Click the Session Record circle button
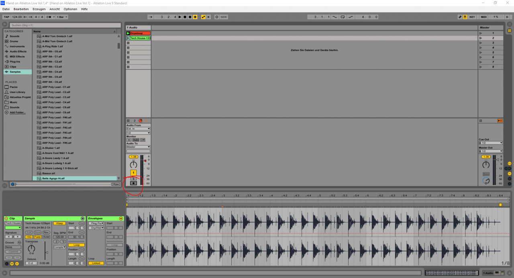Image resolution: width=514 pixels, height=278 pixels. click(217, 17)
